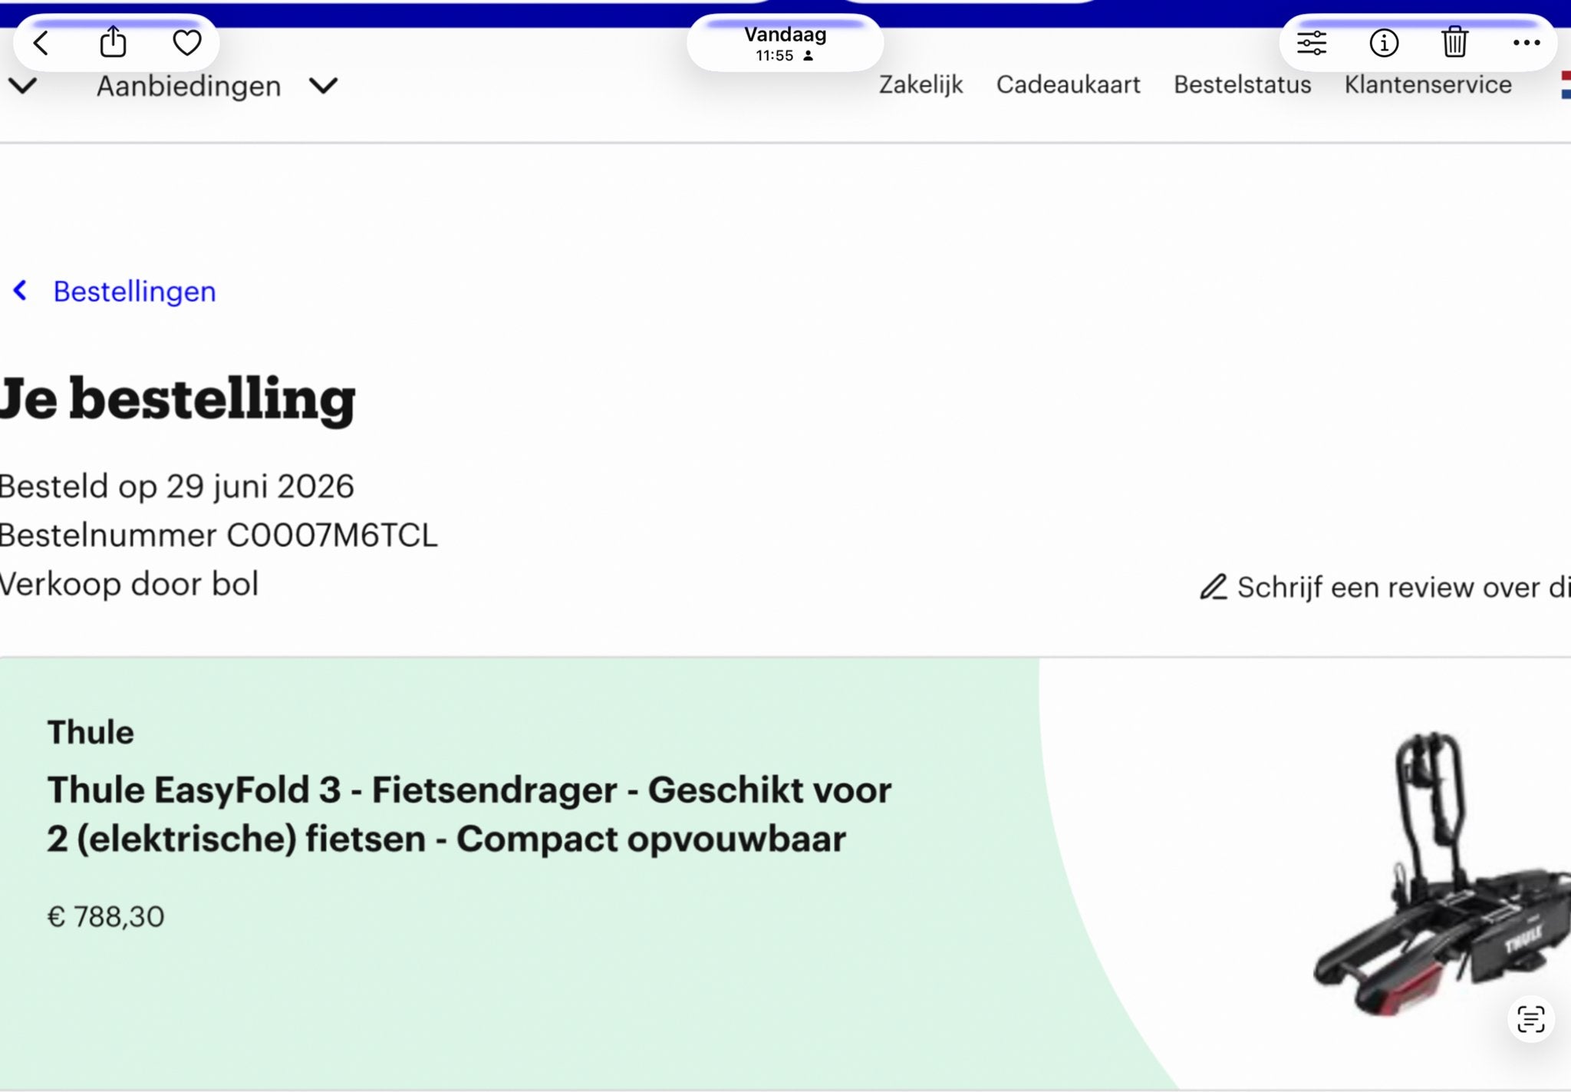Open the Thule bike carrier product image
Viewport: 1571px width, 1092px height.
coord(1441,873)
